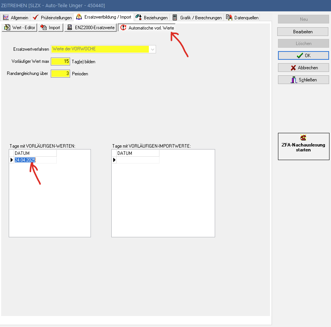Expand the Ersatzwertverfahren dropdown arrow
This screenshot has width=331, height=327.
[x=152, y=49]
